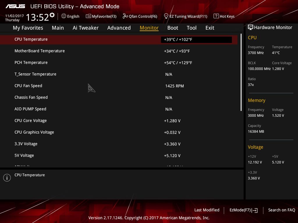This screenshot has width=298, height=223.
Task: Open Search on FAQ link
Action: pyautogui.click(x=281, y=210)
